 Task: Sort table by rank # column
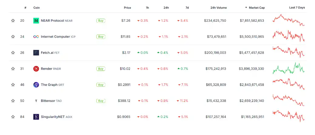pos(25,8)
